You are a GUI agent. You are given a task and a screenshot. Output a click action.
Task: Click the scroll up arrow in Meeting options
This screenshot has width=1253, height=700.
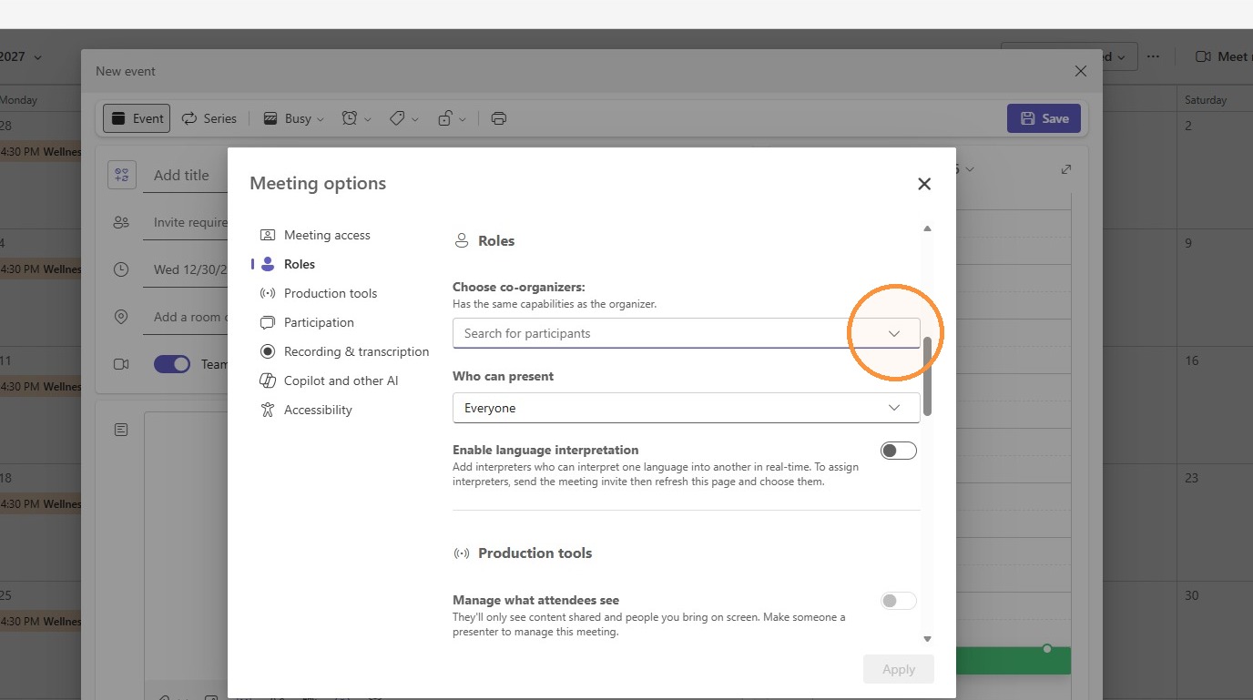(927, 228)
